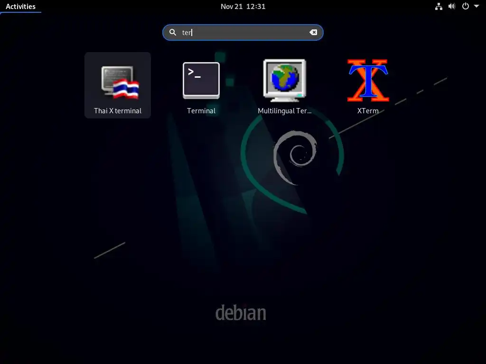This screenshot has width=486, height=364.
Task: Click the wired network status icon
Action: pos(439,7)
